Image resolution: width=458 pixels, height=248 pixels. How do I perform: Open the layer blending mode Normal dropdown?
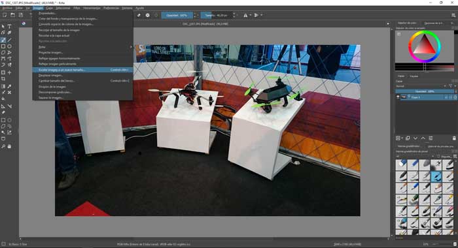[x=421, y=86]
